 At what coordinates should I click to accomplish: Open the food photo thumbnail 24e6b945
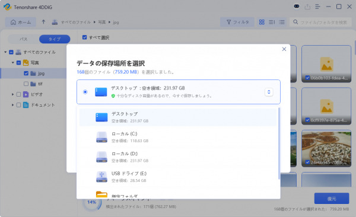[326, 148]
